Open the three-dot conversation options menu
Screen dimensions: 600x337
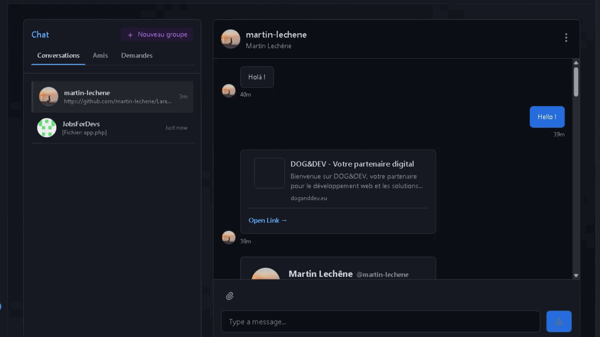tap(566, 38)
